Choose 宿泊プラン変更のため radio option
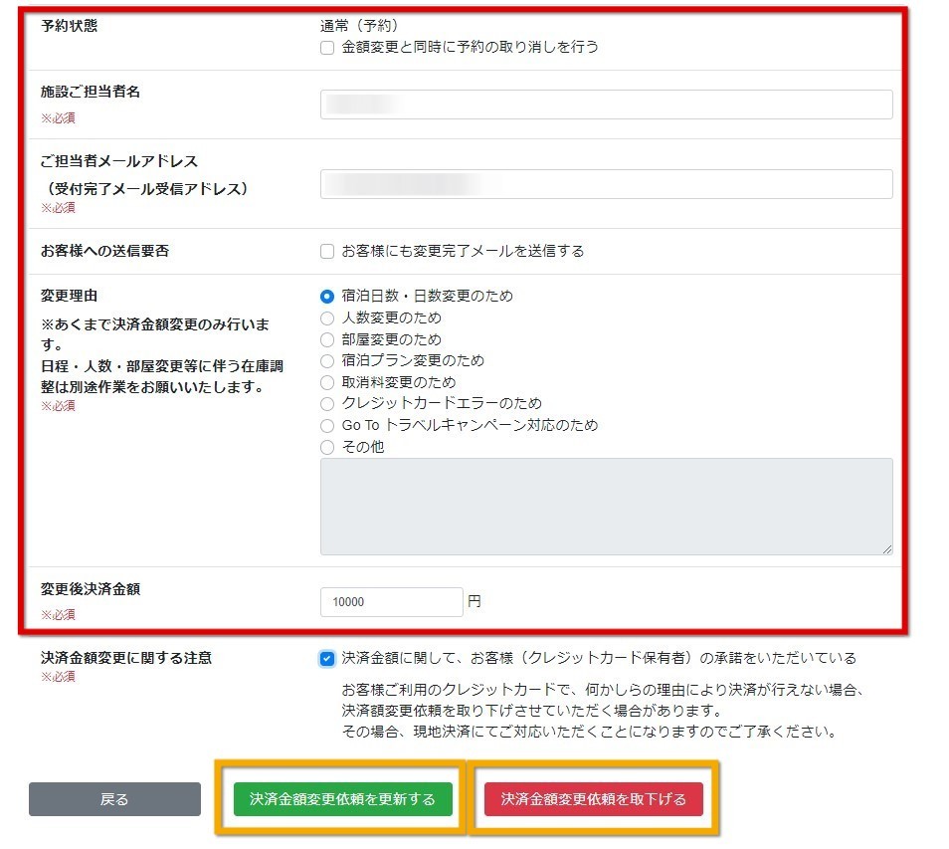Screen dimensions: 949x849 tap(327, 361)
